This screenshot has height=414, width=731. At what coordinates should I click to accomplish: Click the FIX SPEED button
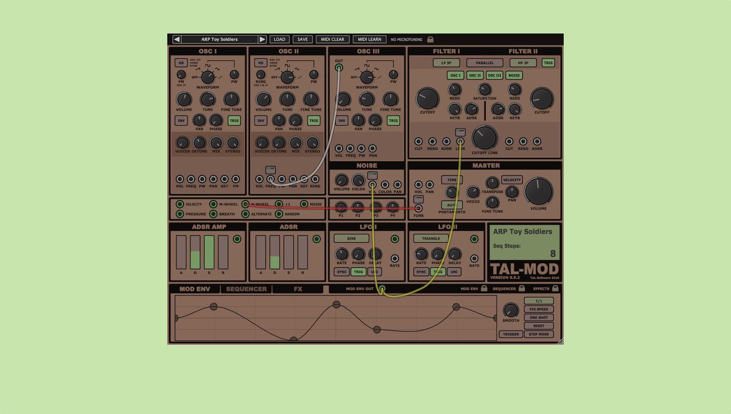click(539, 309)
